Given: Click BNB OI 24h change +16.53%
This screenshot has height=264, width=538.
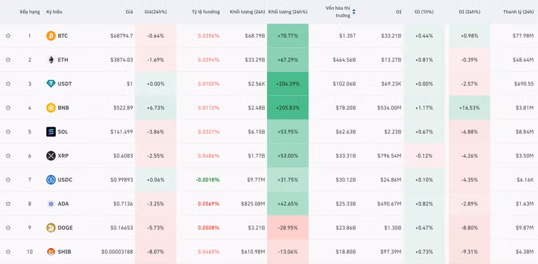Looking at the screenshot, I should click(470, 107).
